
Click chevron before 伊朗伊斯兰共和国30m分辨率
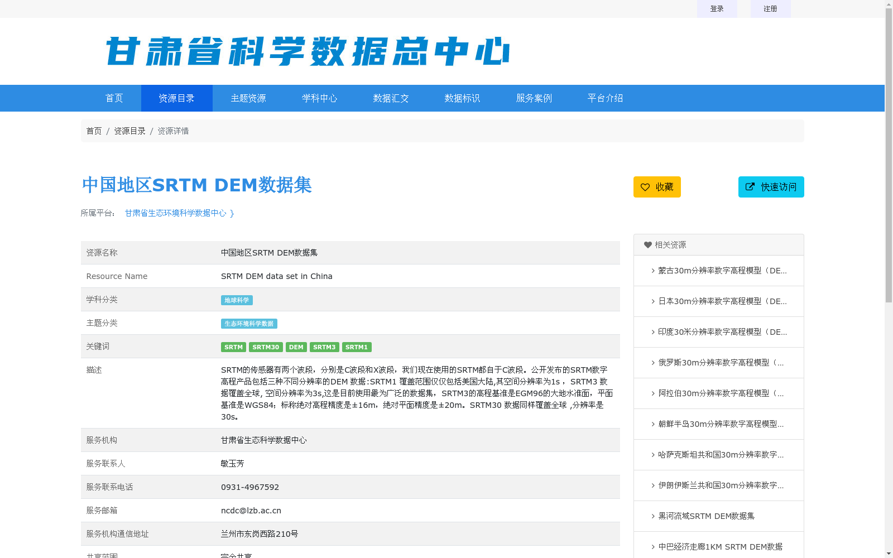[653, 485]
